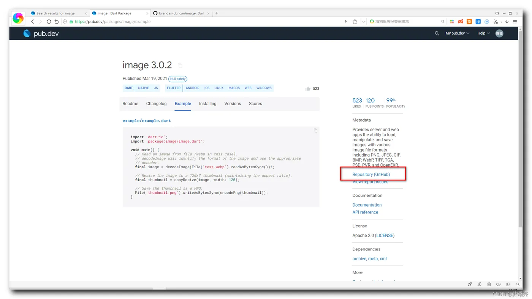
Task: Switch to the 'Search results for image' browser tab
Action: pyautogui.click(x=59, y=13)
